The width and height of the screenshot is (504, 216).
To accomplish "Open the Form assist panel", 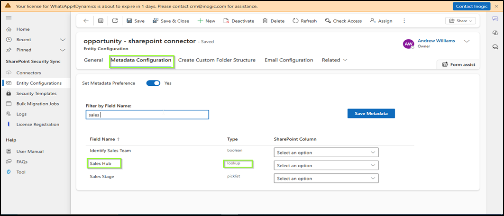I will [458, 64].
